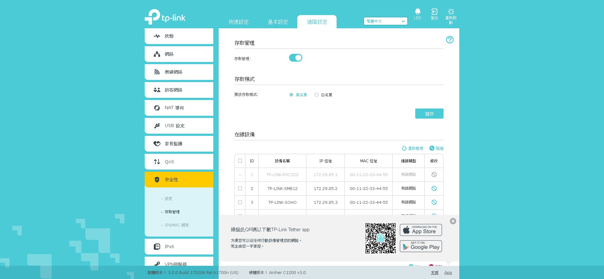
Task: Select the 存取管理 submenu item
Action: pos(172,212)
